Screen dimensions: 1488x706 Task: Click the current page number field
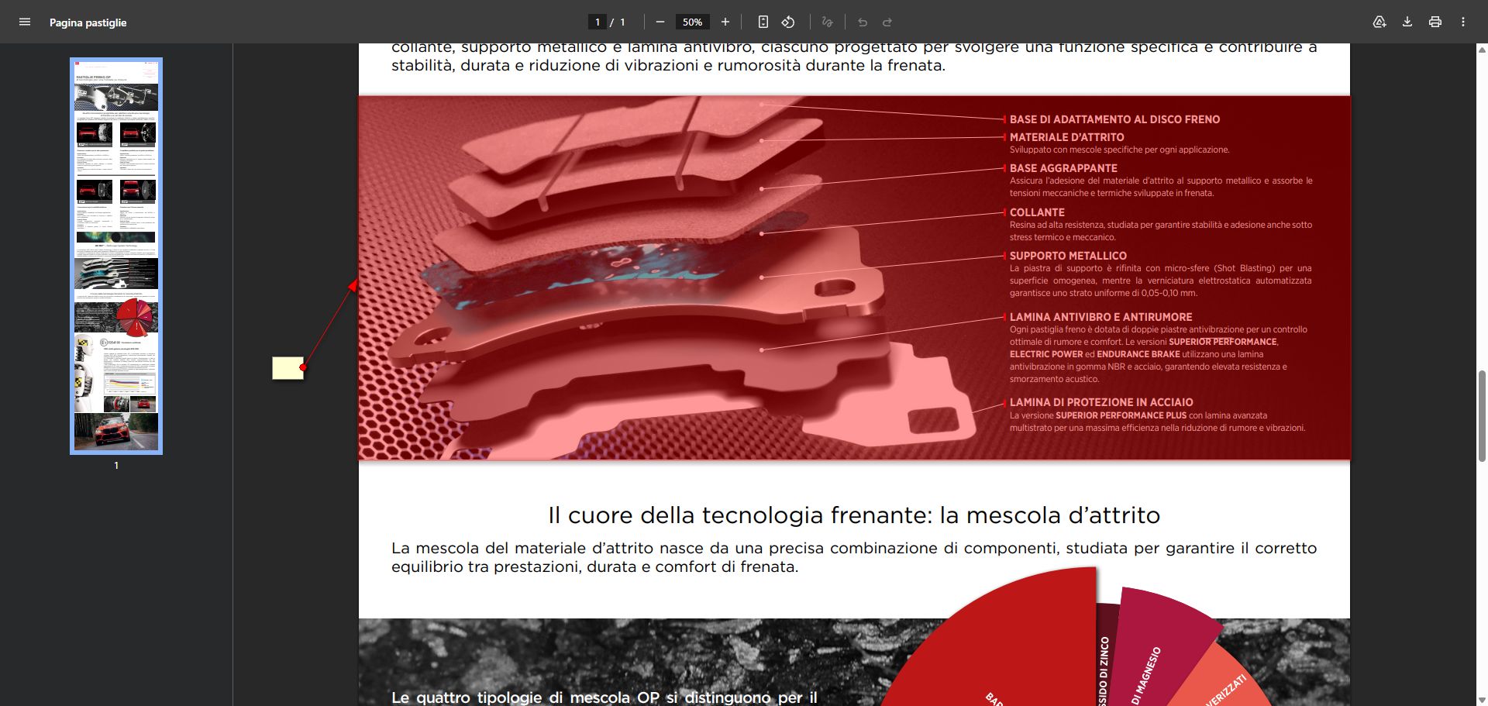click(598, 22)
